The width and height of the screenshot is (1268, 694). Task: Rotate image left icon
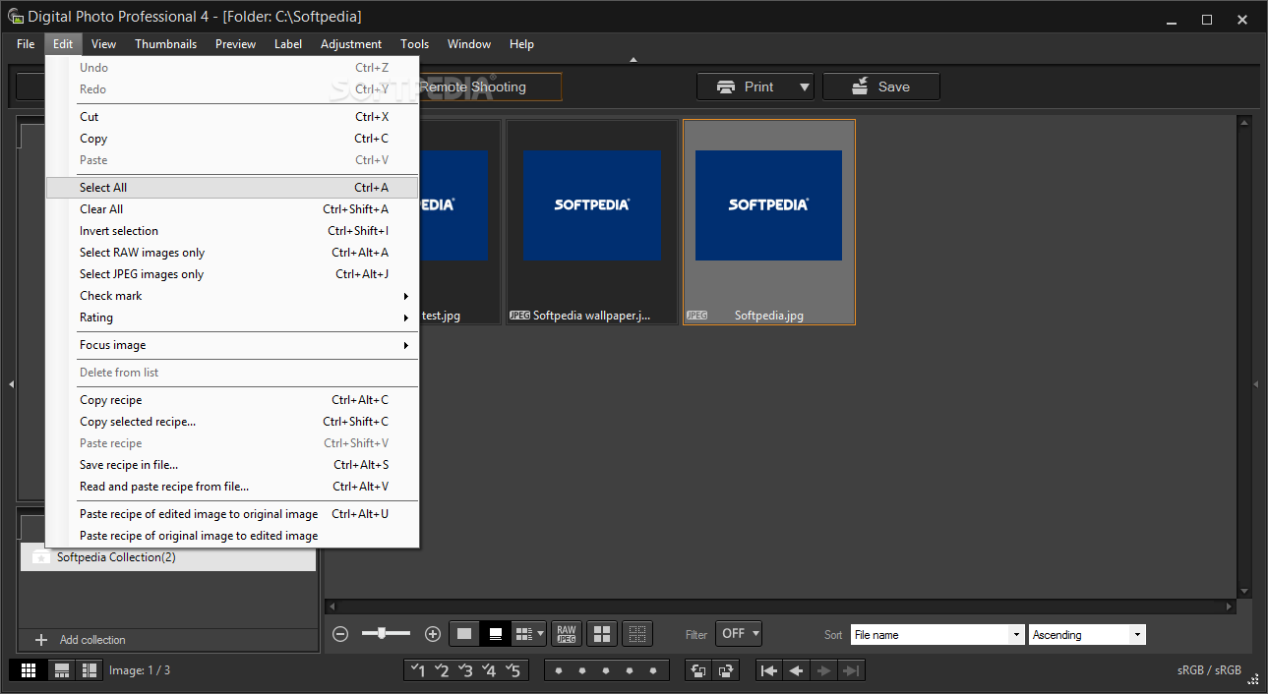[699, 670]
